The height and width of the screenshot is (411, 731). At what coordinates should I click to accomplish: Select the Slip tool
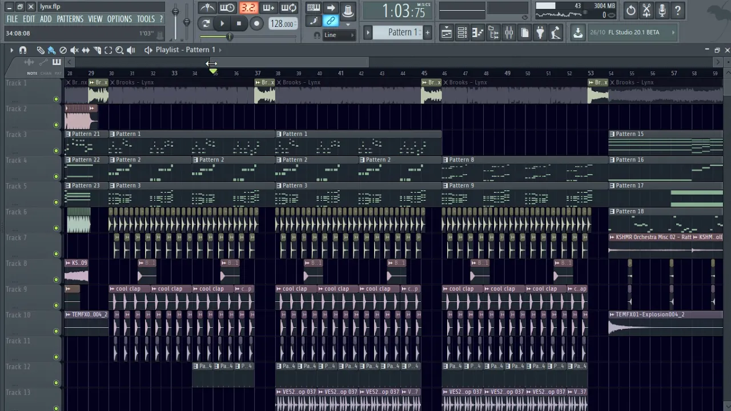coord(86,50)
